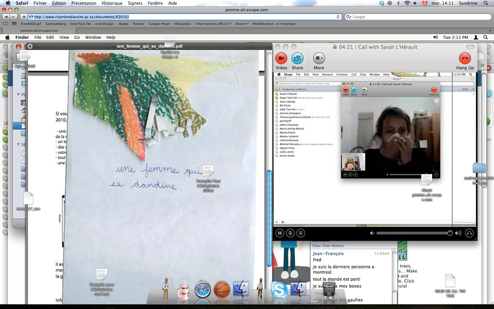Click the blue scrollbar beside the PDF preview
494x309 pixels.
click(269, 218)
